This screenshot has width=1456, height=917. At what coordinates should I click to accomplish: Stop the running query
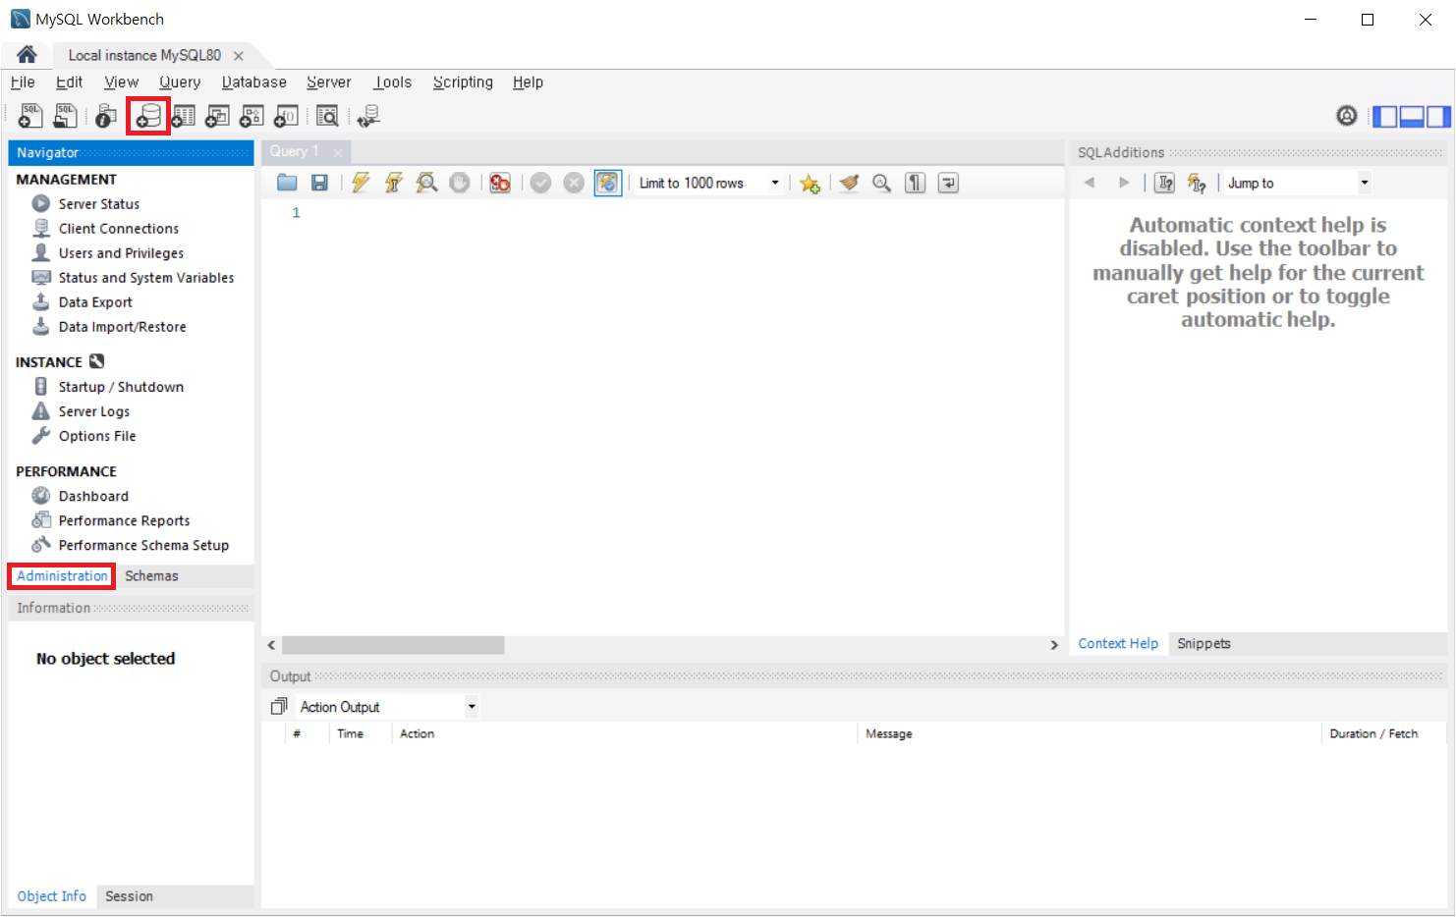(x=459, y=183)
